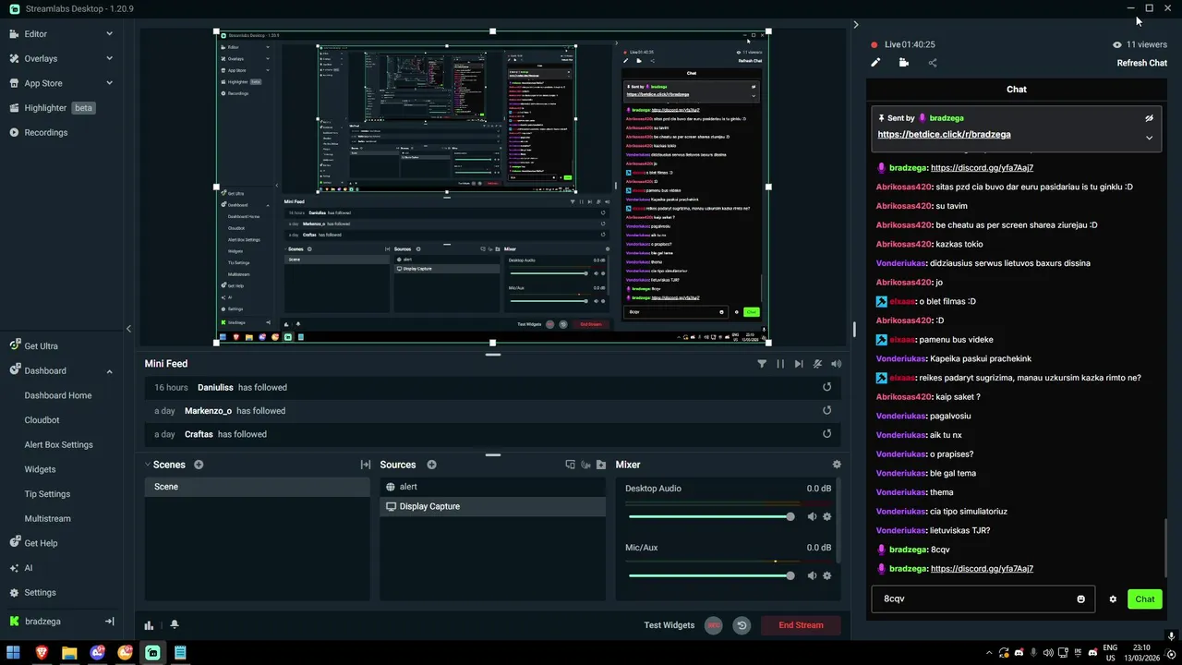
Task: End the stream
Action: (801, 625)
